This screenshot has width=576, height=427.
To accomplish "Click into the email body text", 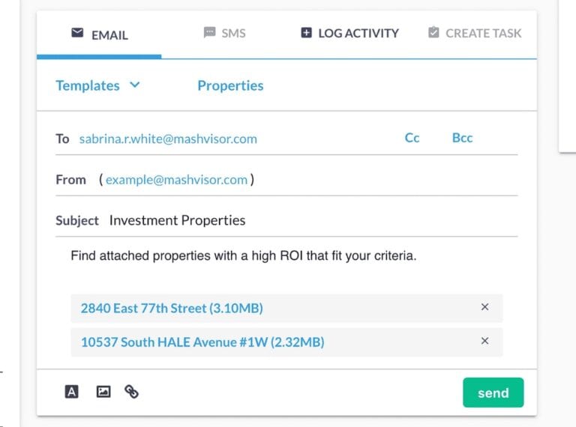I will coord(243,256).
